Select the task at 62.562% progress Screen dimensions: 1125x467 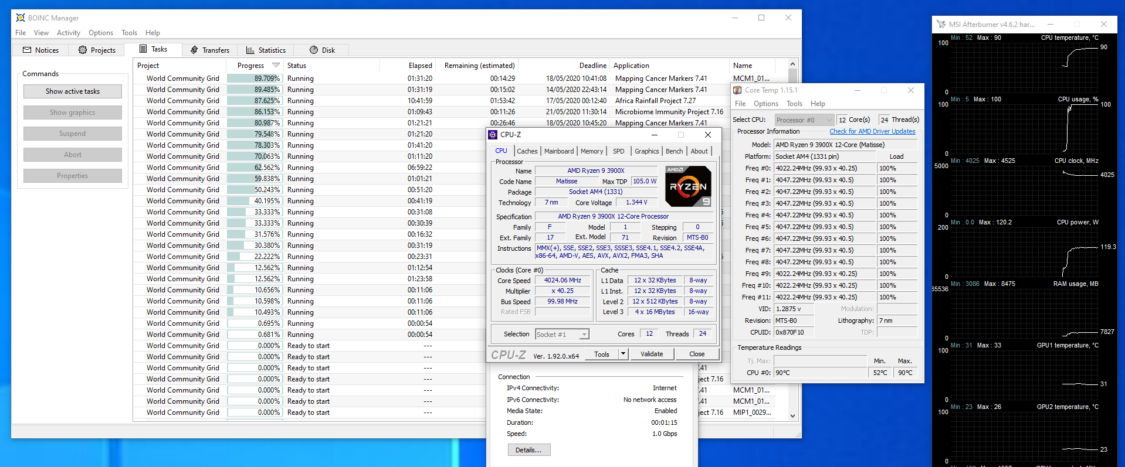[x=310, y=168]
